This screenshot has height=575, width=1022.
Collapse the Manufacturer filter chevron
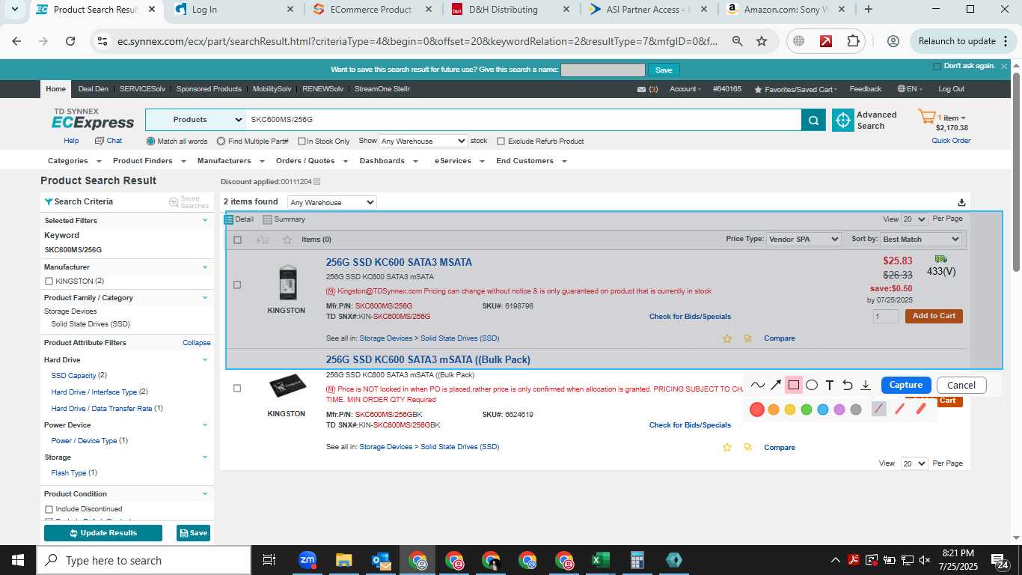point(205,267)
